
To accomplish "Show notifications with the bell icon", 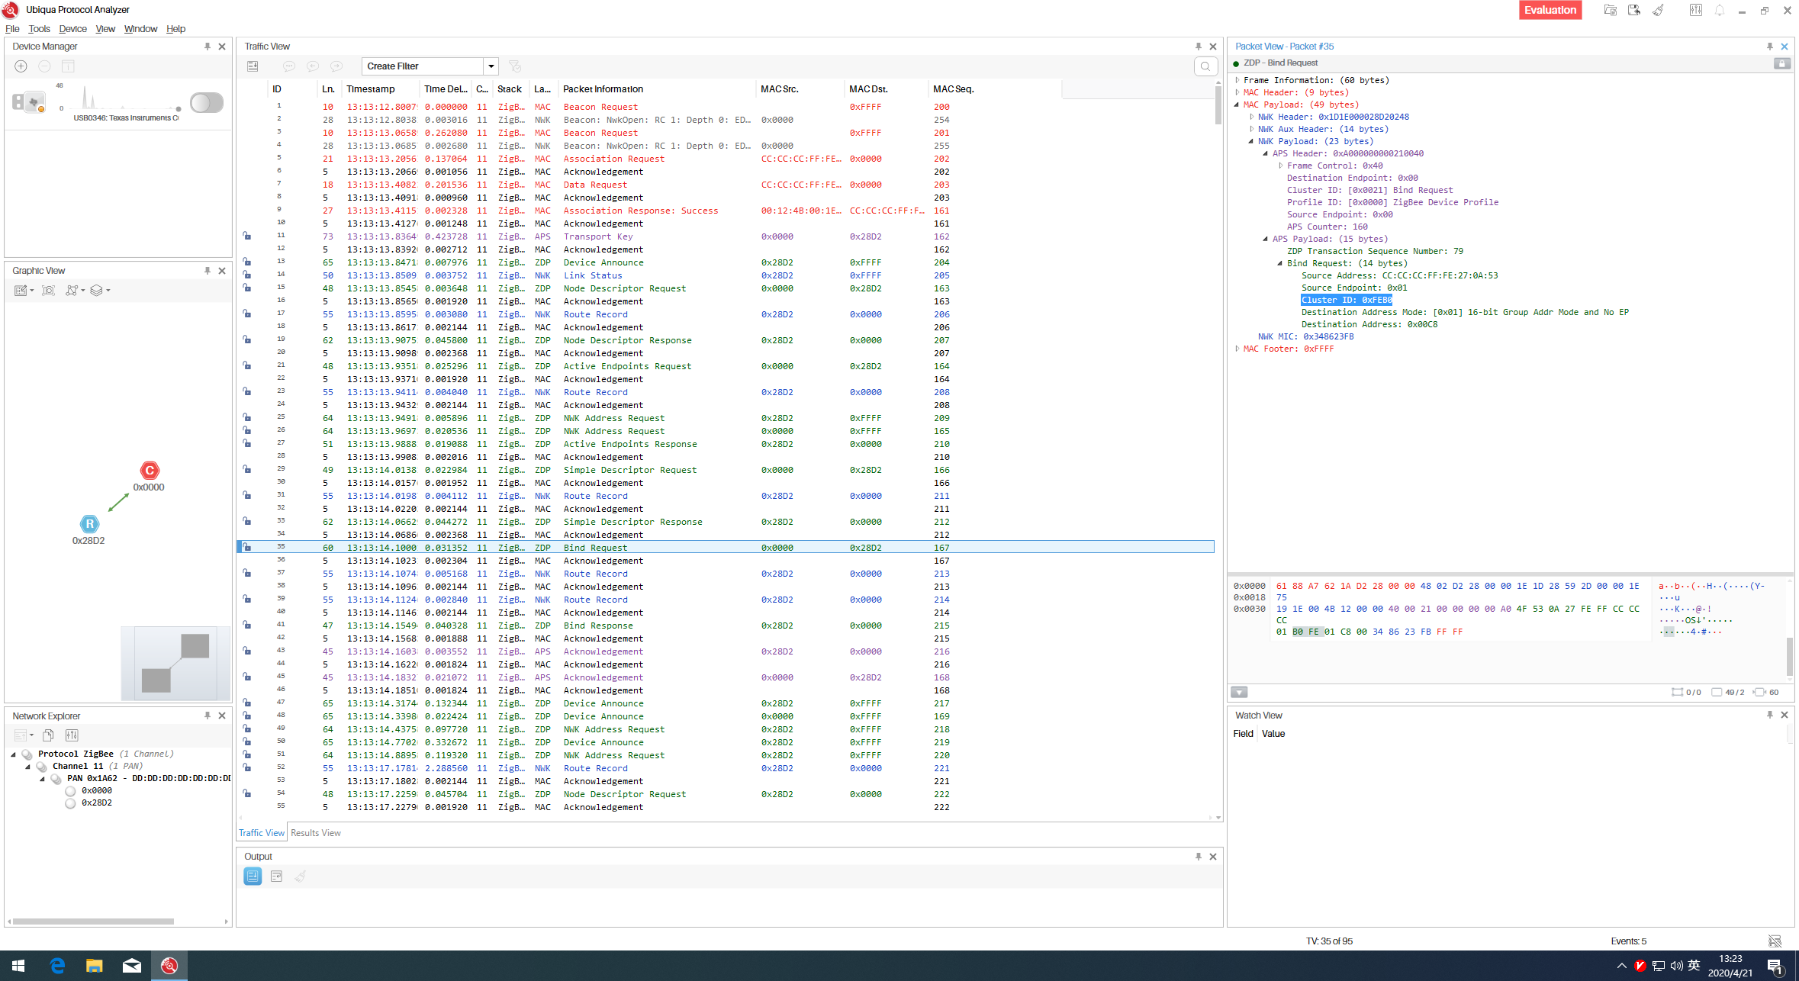I will 1720,10.
